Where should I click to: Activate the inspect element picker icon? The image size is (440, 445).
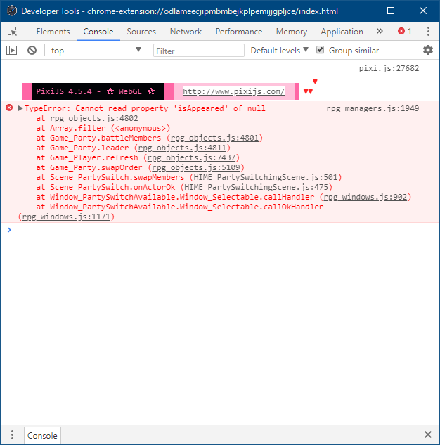(12, 31)
